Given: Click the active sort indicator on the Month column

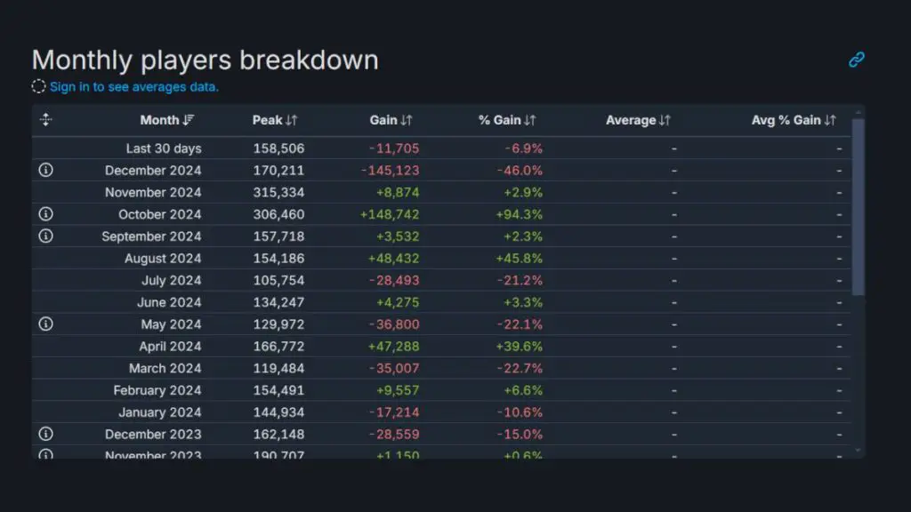Looking at the screenshot, I should click(189, 119).
